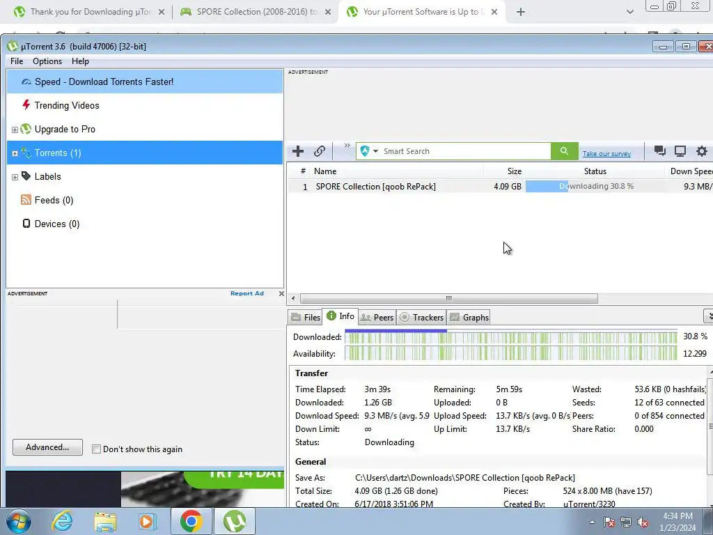
Task: Click the Advanced... button
Action: point(48,447)
